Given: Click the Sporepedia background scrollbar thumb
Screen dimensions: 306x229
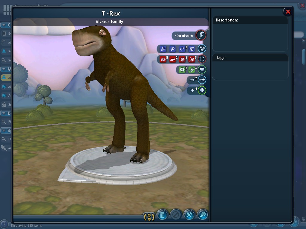Looking at the screenshot, I should pyautogui.click(x=304, y=57).
